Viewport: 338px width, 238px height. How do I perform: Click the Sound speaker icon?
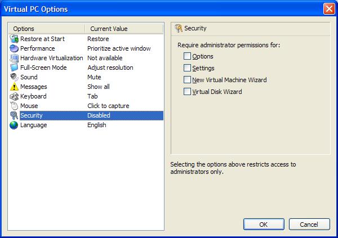click(14, 77)
